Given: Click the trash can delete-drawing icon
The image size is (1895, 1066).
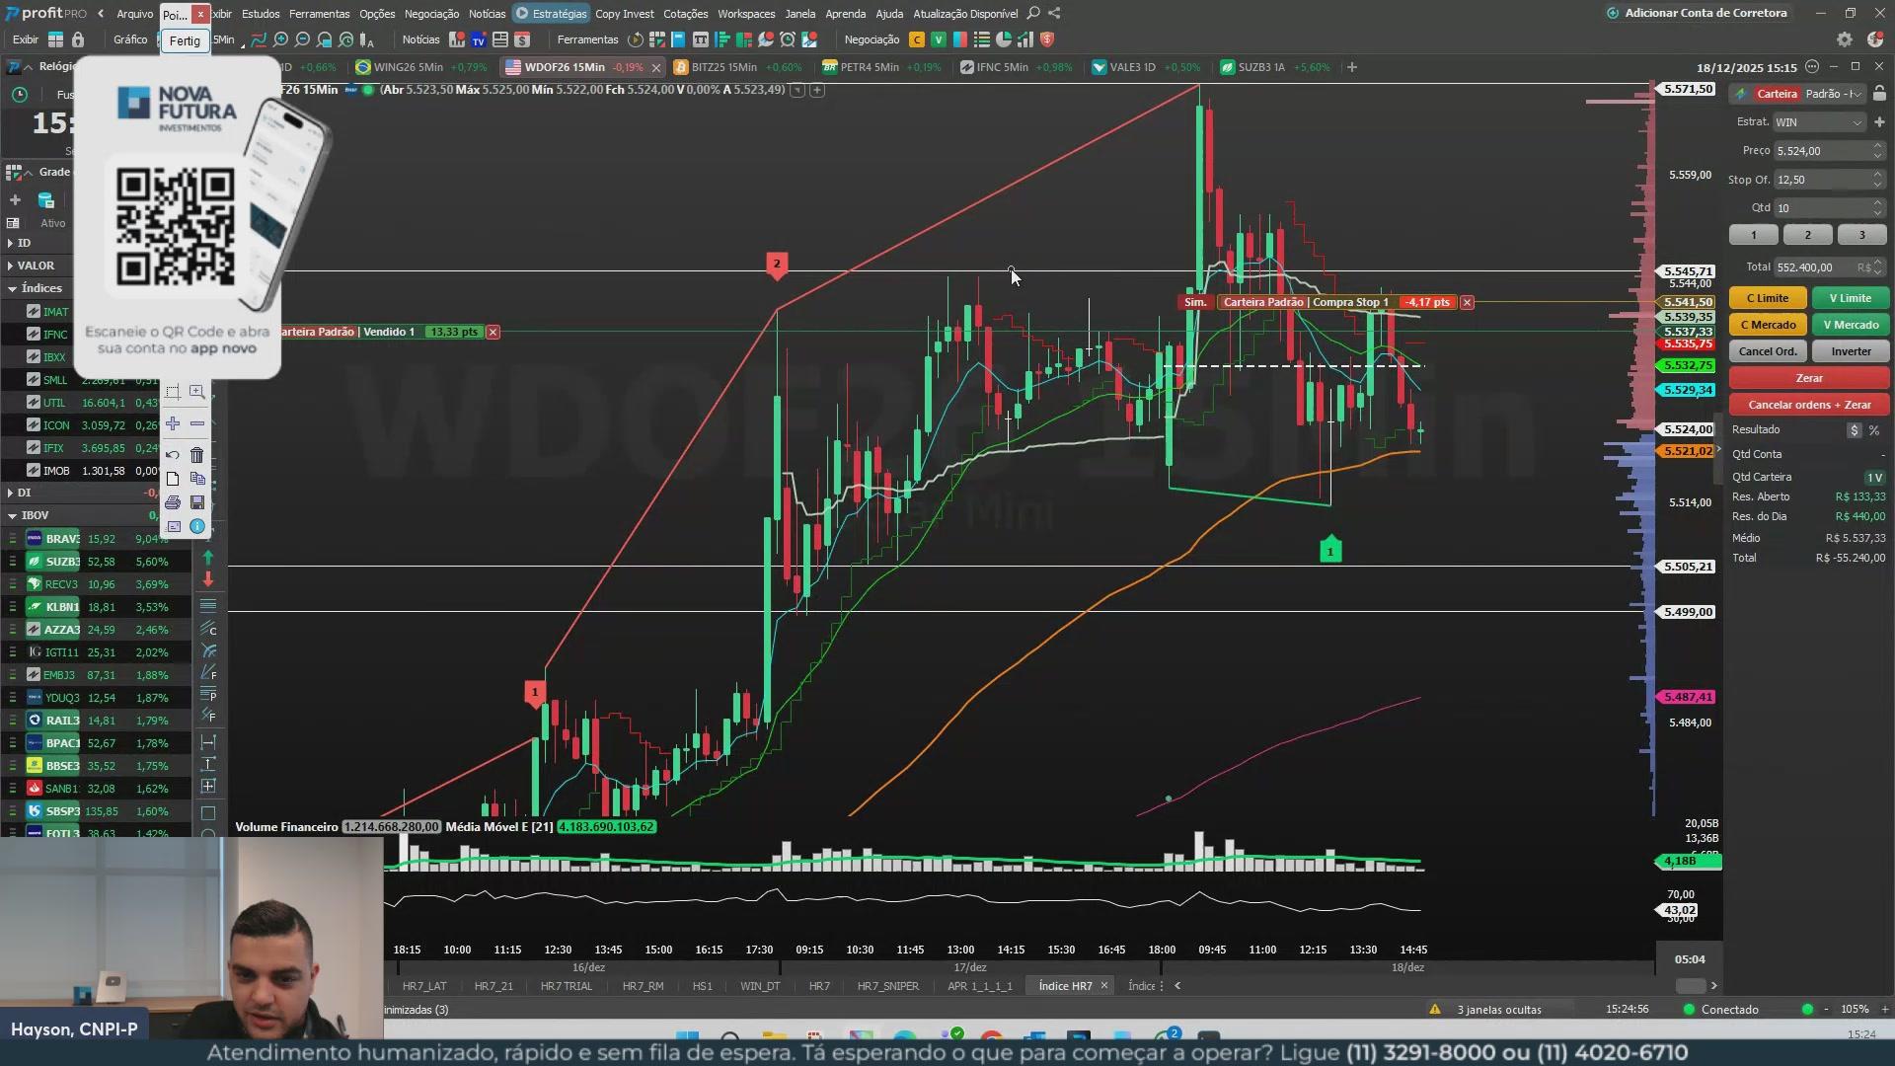Looking at the screenshot, I should 197,455.
